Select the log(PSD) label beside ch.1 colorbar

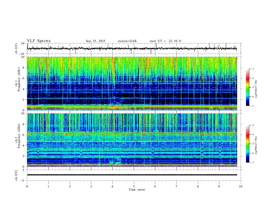256,89
